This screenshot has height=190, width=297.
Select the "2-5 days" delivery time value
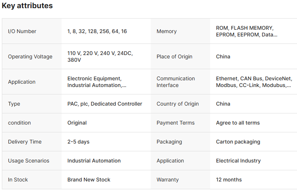78,142
